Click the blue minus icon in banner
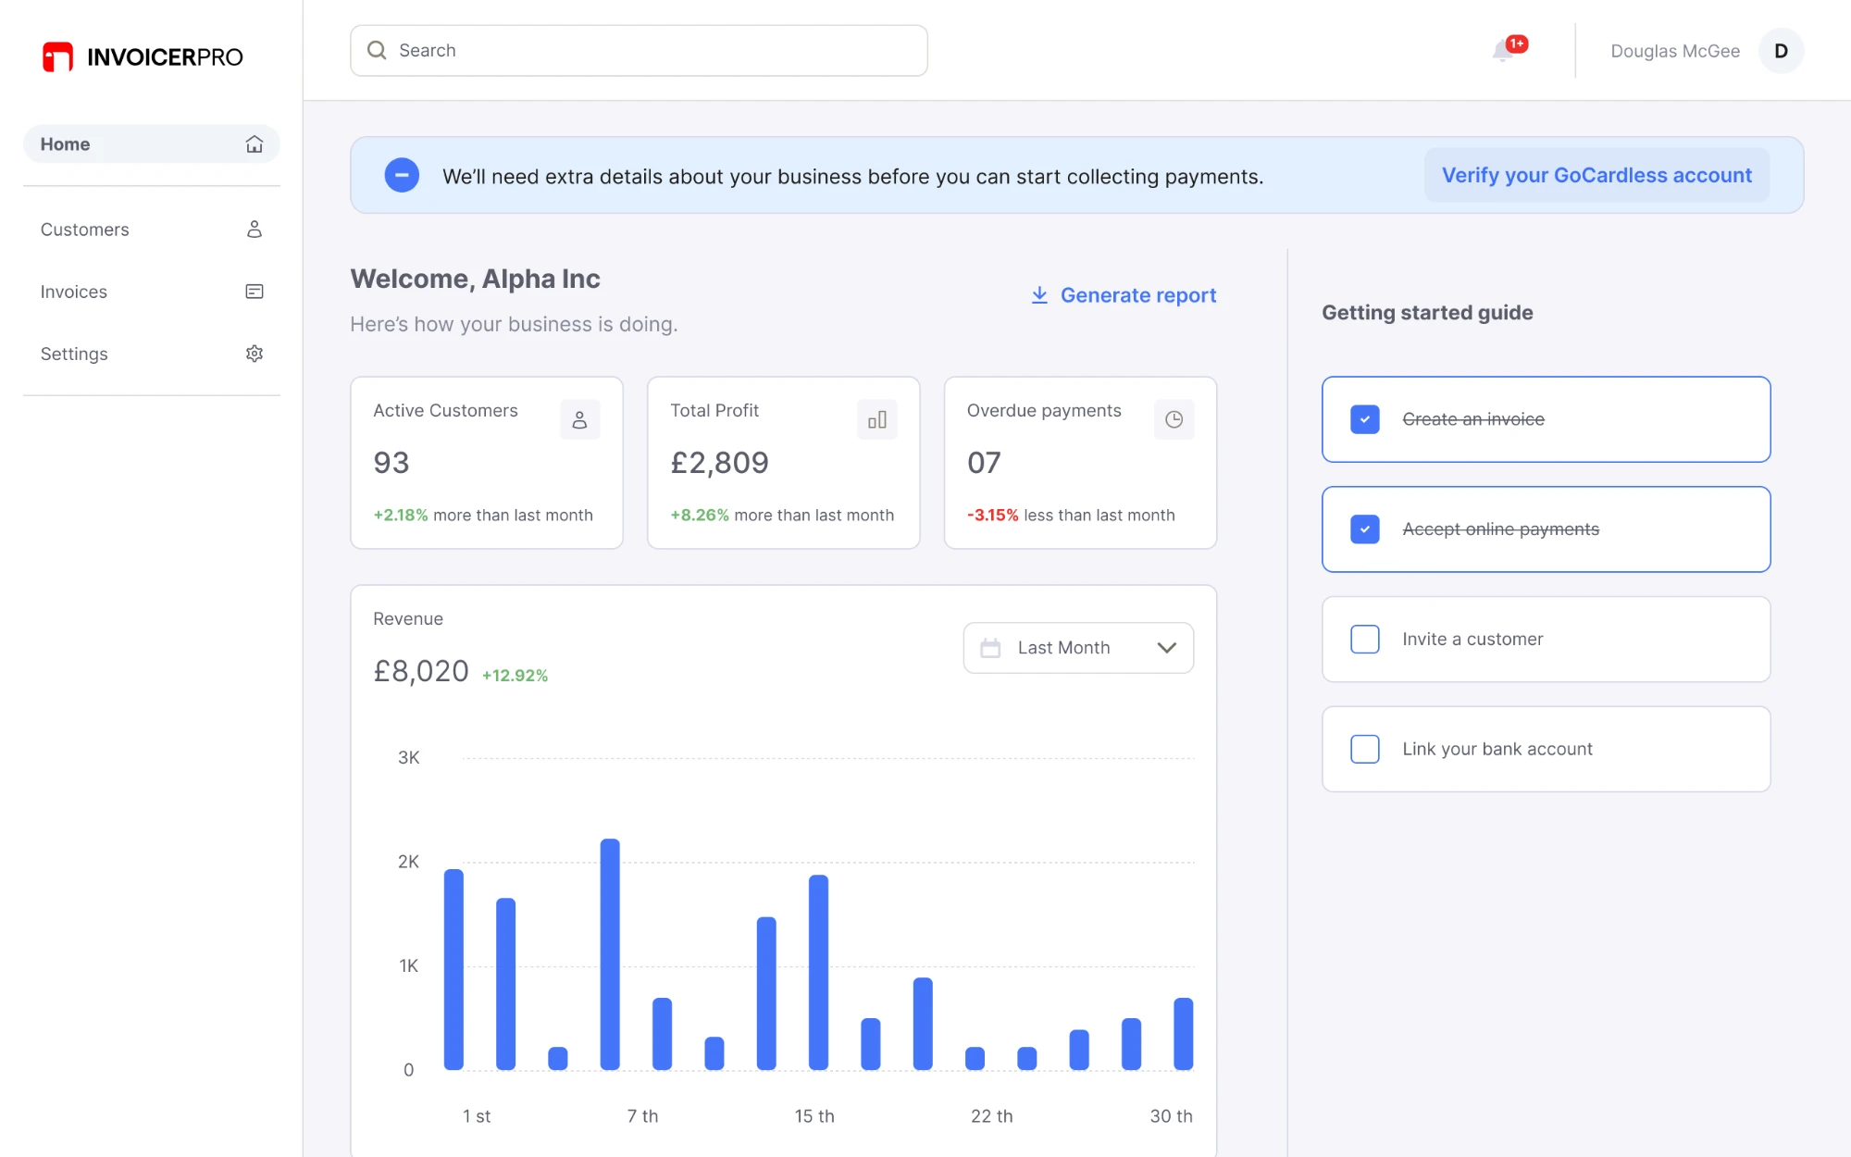The height and width of the screenshot is (1157, 1851). pyautogui.click(x=402, y=175)
